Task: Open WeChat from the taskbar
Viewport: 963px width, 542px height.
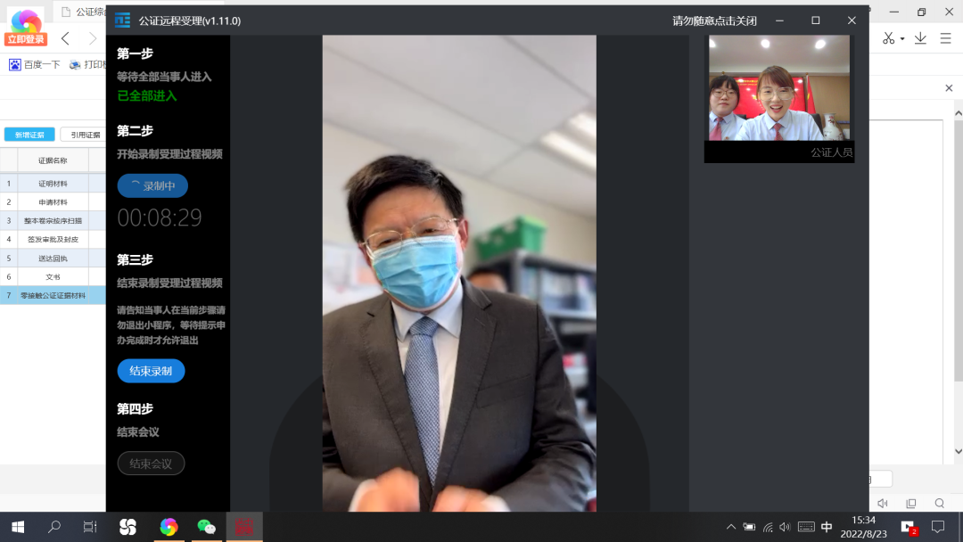Action: pyautogui.click(x=206, y=527)
